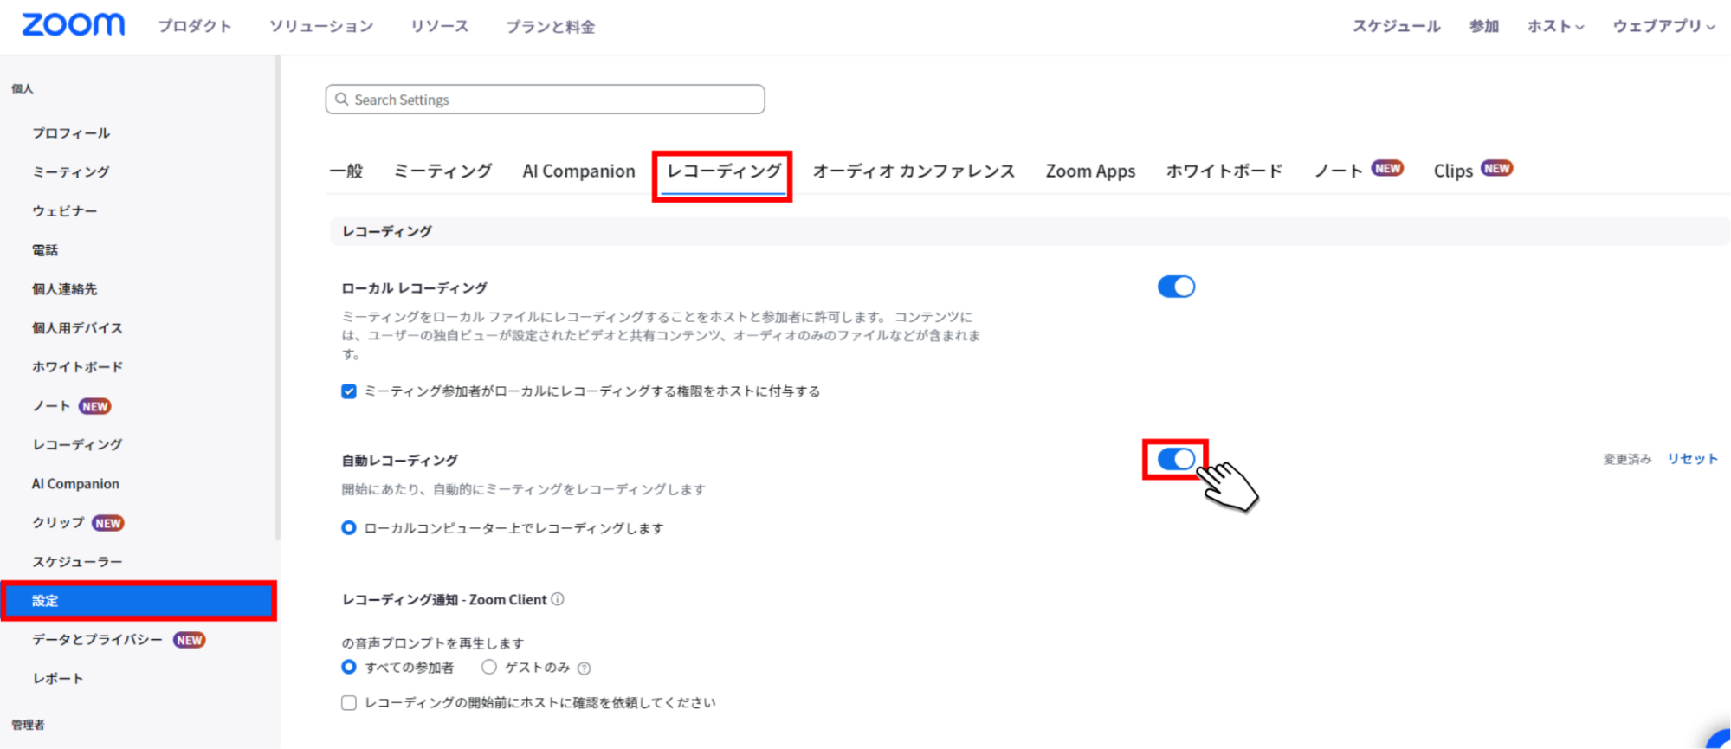Open スケジューラー in the sidebar
The width and height of the screenshot is (1731, 749).
tap(78, 562)
